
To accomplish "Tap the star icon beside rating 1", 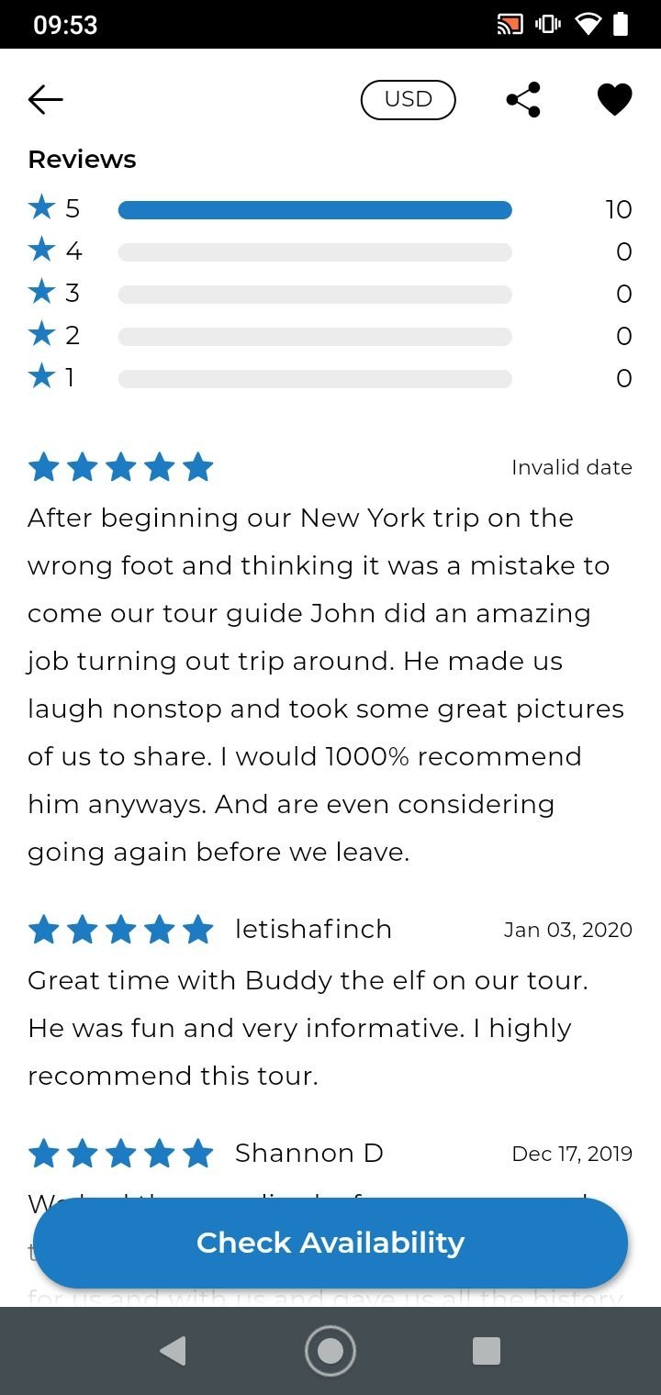I will pos(41,376).
